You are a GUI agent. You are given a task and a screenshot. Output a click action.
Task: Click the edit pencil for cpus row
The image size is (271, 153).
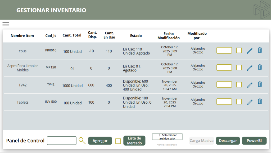tap(250, 51)
